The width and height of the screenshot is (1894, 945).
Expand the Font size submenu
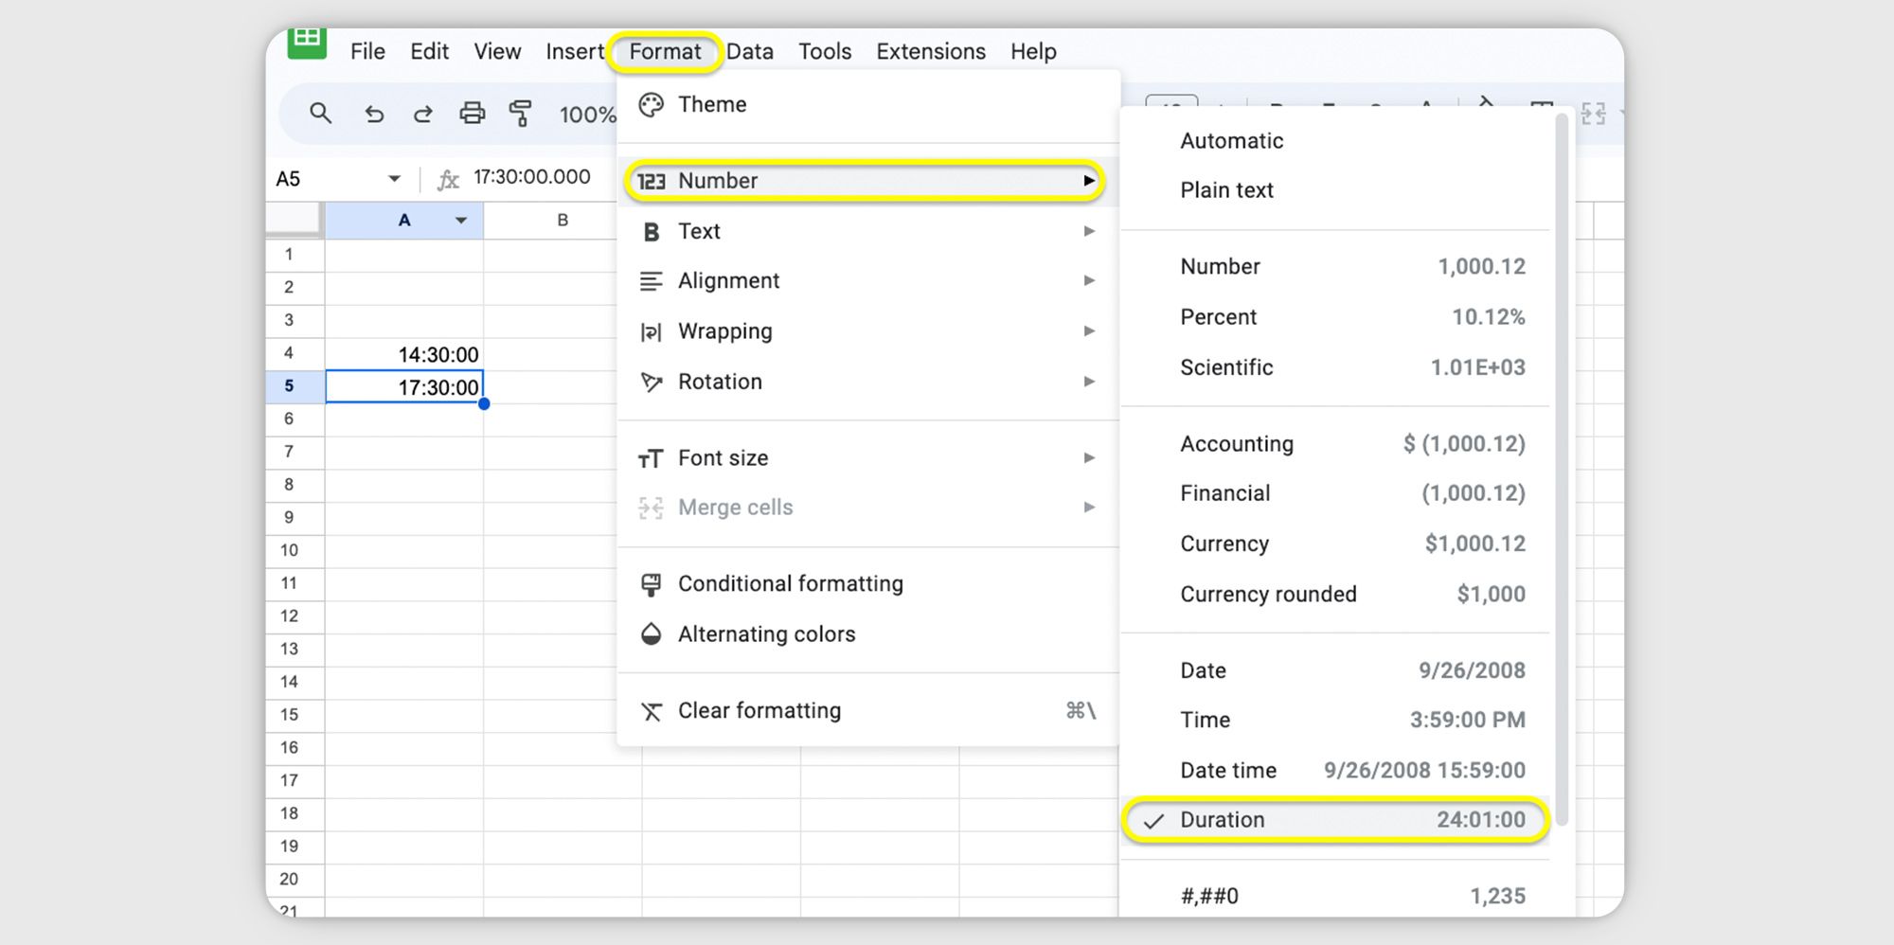(723, 457)
